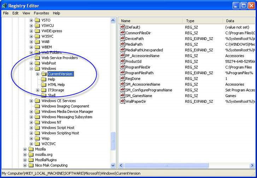
Task: Open the View menu
Action: pyautogui.click(x=26, y=13)
